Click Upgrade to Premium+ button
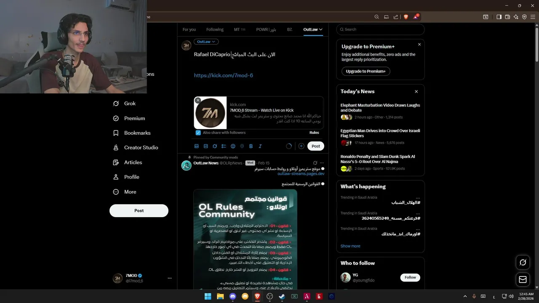 point(366,71)
